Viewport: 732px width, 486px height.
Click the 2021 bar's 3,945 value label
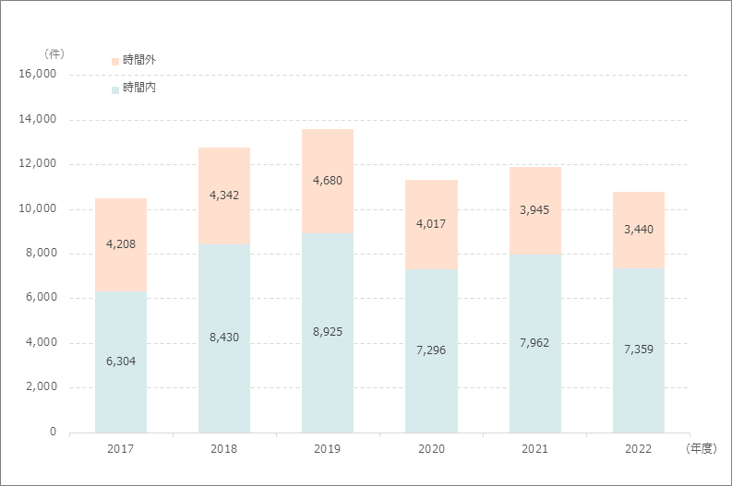[x=534, y=210]
